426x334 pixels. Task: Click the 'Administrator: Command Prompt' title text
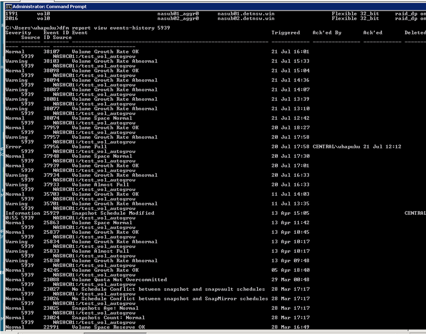50,6
